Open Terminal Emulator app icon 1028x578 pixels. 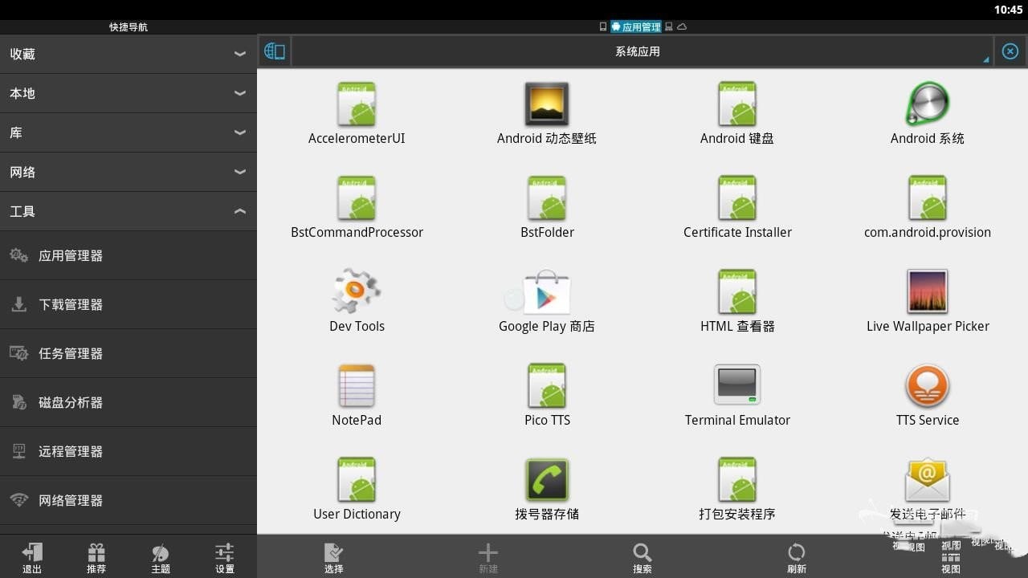[737, 385]
